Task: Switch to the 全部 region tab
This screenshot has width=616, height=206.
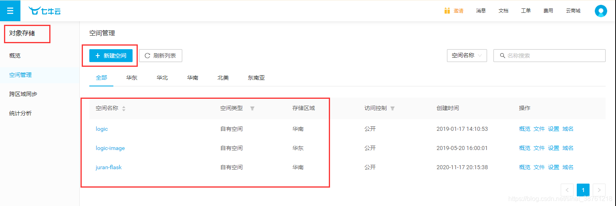Action: [x=101, y=78]
